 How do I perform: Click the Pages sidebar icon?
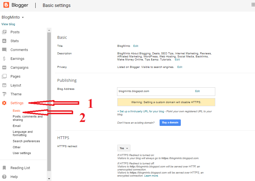[x=4, y=76]
